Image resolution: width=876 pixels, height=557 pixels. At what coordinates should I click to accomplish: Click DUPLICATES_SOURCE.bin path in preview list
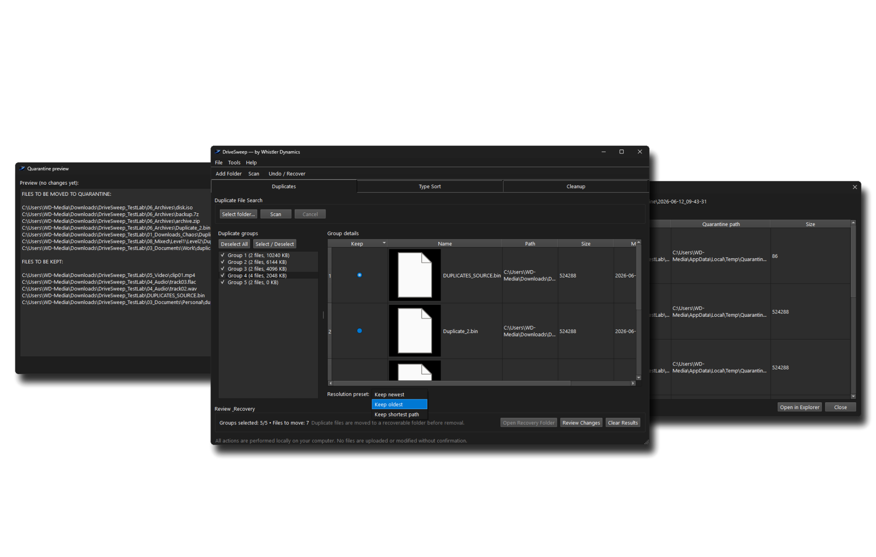113,295
